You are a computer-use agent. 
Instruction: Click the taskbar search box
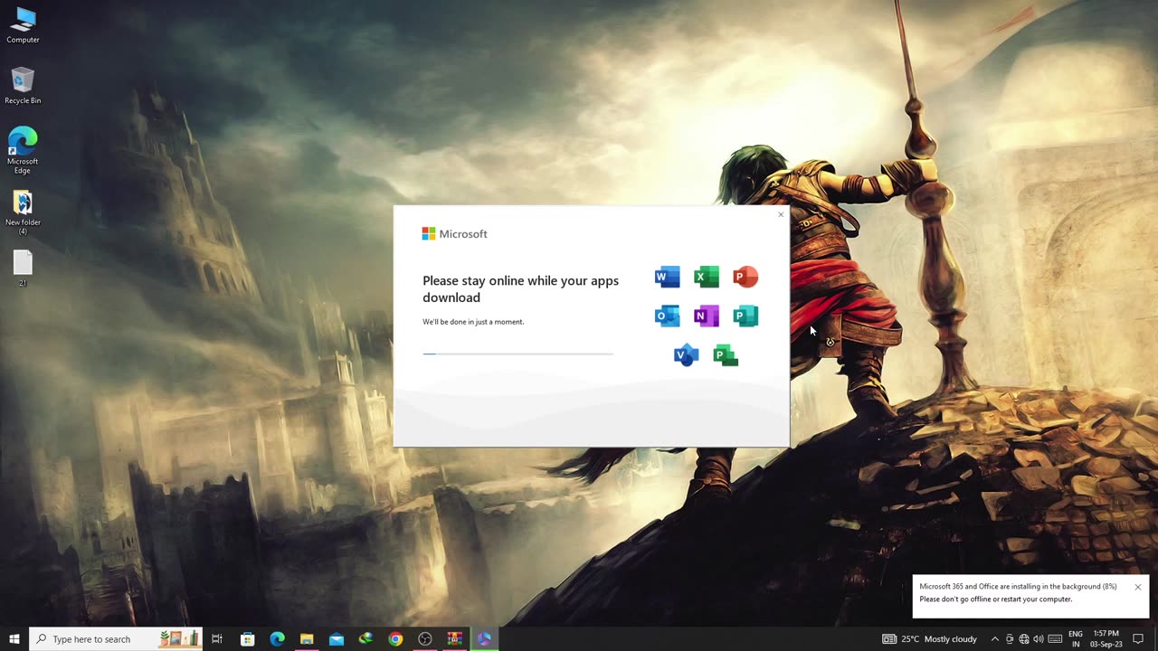(x=116, y=639)
